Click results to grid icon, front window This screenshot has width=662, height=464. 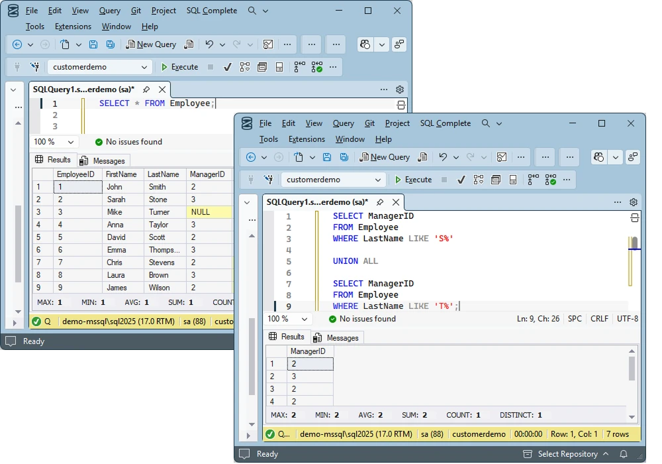click(x=496, y=180)
